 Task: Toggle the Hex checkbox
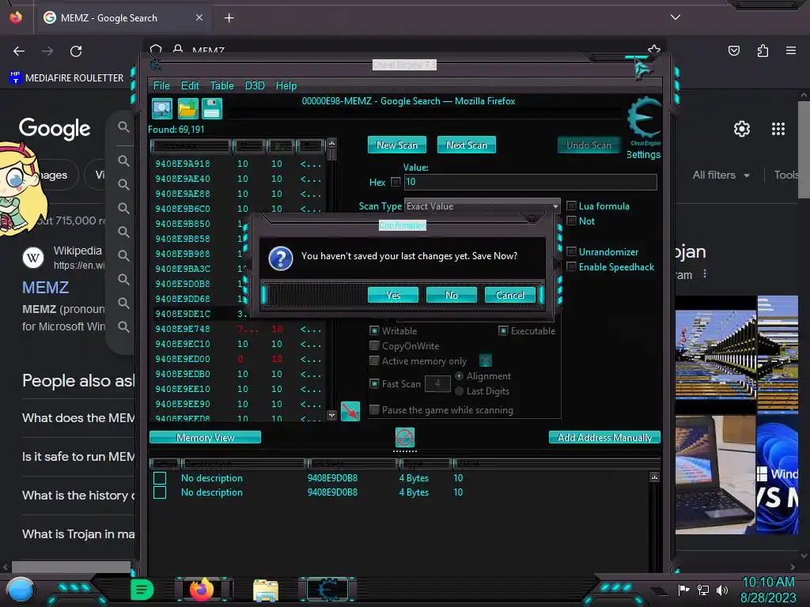396,182
